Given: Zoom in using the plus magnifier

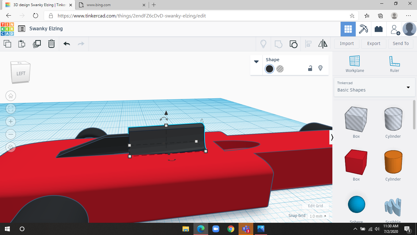Looking at the screenshot, I should pos(11,121).
